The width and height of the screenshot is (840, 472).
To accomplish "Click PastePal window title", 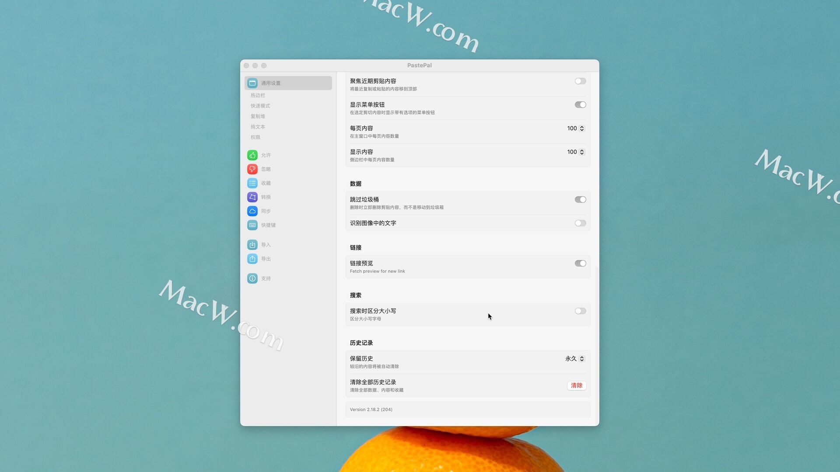I will (x=420, y=66).
